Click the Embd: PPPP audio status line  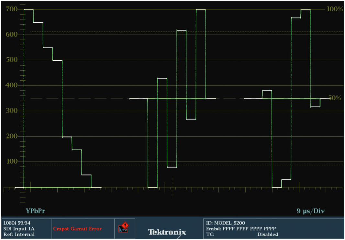click(x=241, y=229)
